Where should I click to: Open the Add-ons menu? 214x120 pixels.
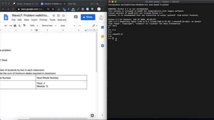(62, 20)
